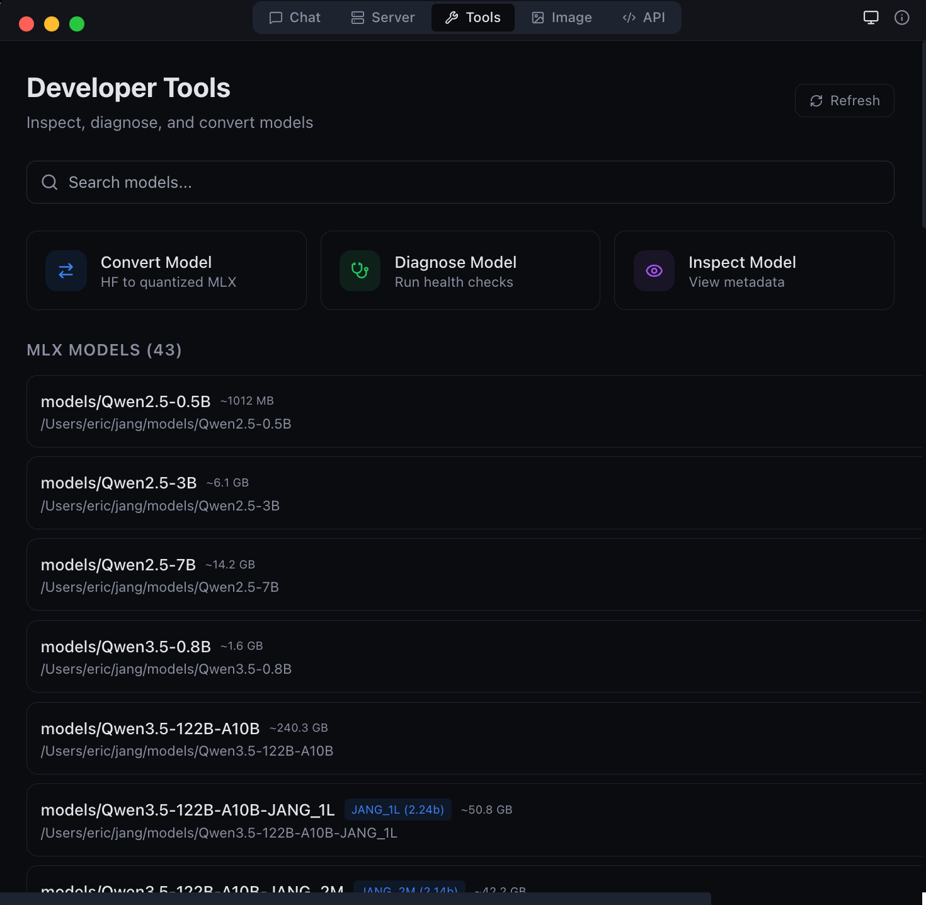Click the eye icon for Inspect Model
This screenshot has height=905, width=926.
[653, 270]
